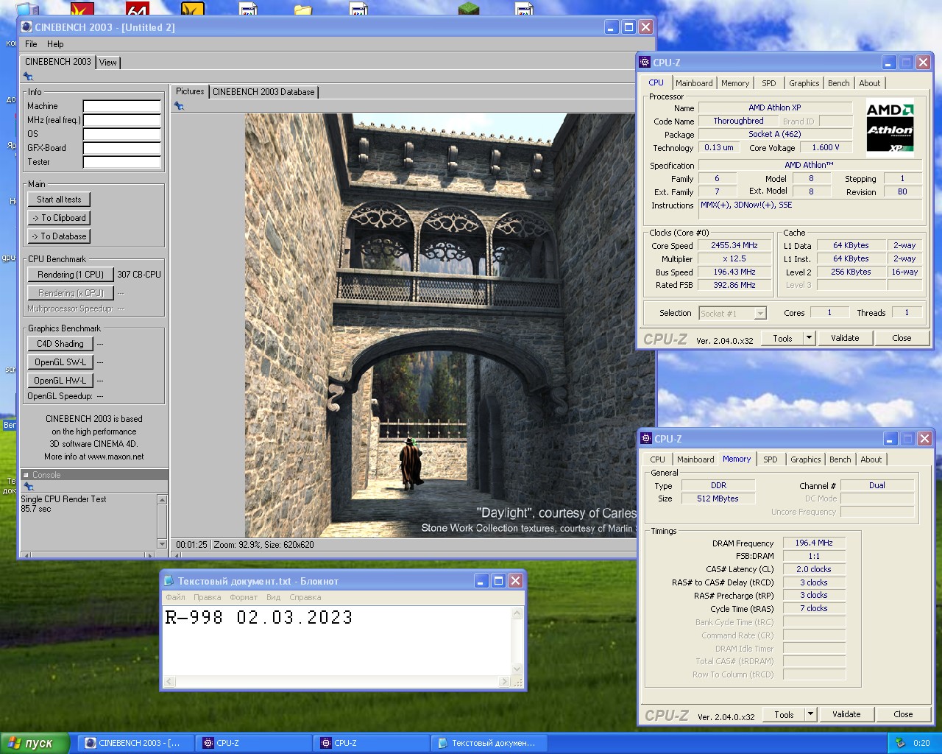This screenshot has height=754, width=942.
Task: Click Close button in top CPU-Z window
Action: pyautogui.click(x=902, y=338)
